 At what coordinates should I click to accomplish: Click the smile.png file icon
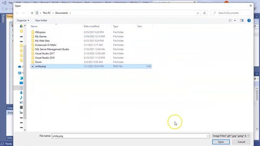coord(32,66)
